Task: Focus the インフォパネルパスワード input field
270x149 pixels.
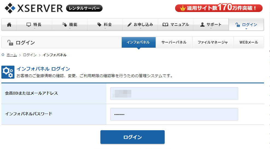Action: pyautogui.click(x=174, y=114)
